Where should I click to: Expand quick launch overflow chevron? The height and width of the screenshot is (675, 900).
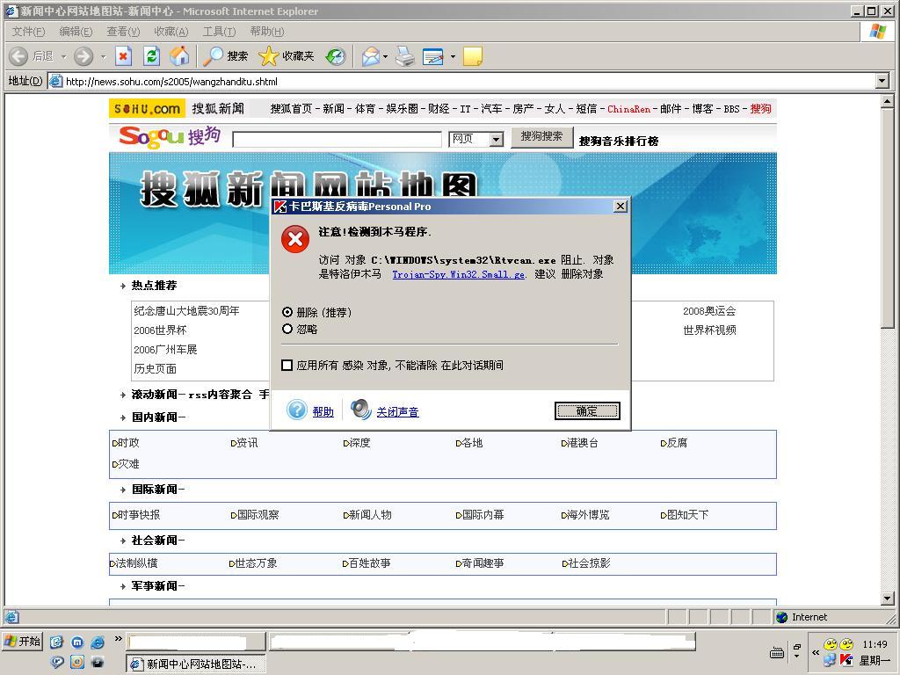(119, 638)
